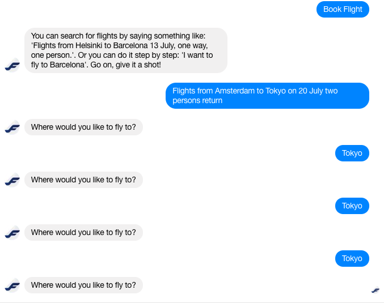
Task: Click the third 'Where would you like to fly to?' reply
Action: [83, 232]
